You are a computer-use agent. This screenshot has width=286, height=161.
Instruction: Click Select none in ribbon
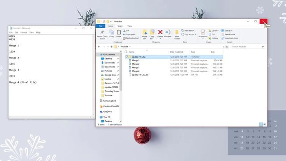pyautogui.click(x=228, y=34)
